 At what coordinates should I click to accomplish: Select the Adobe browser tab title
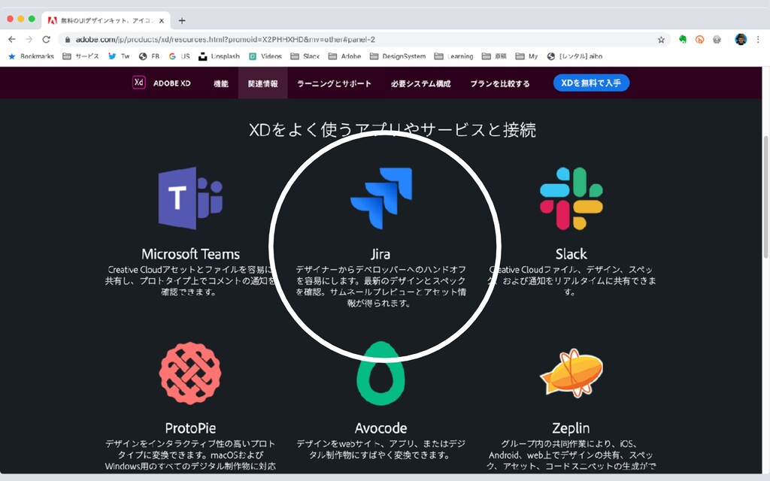click(x=106, y=20)
